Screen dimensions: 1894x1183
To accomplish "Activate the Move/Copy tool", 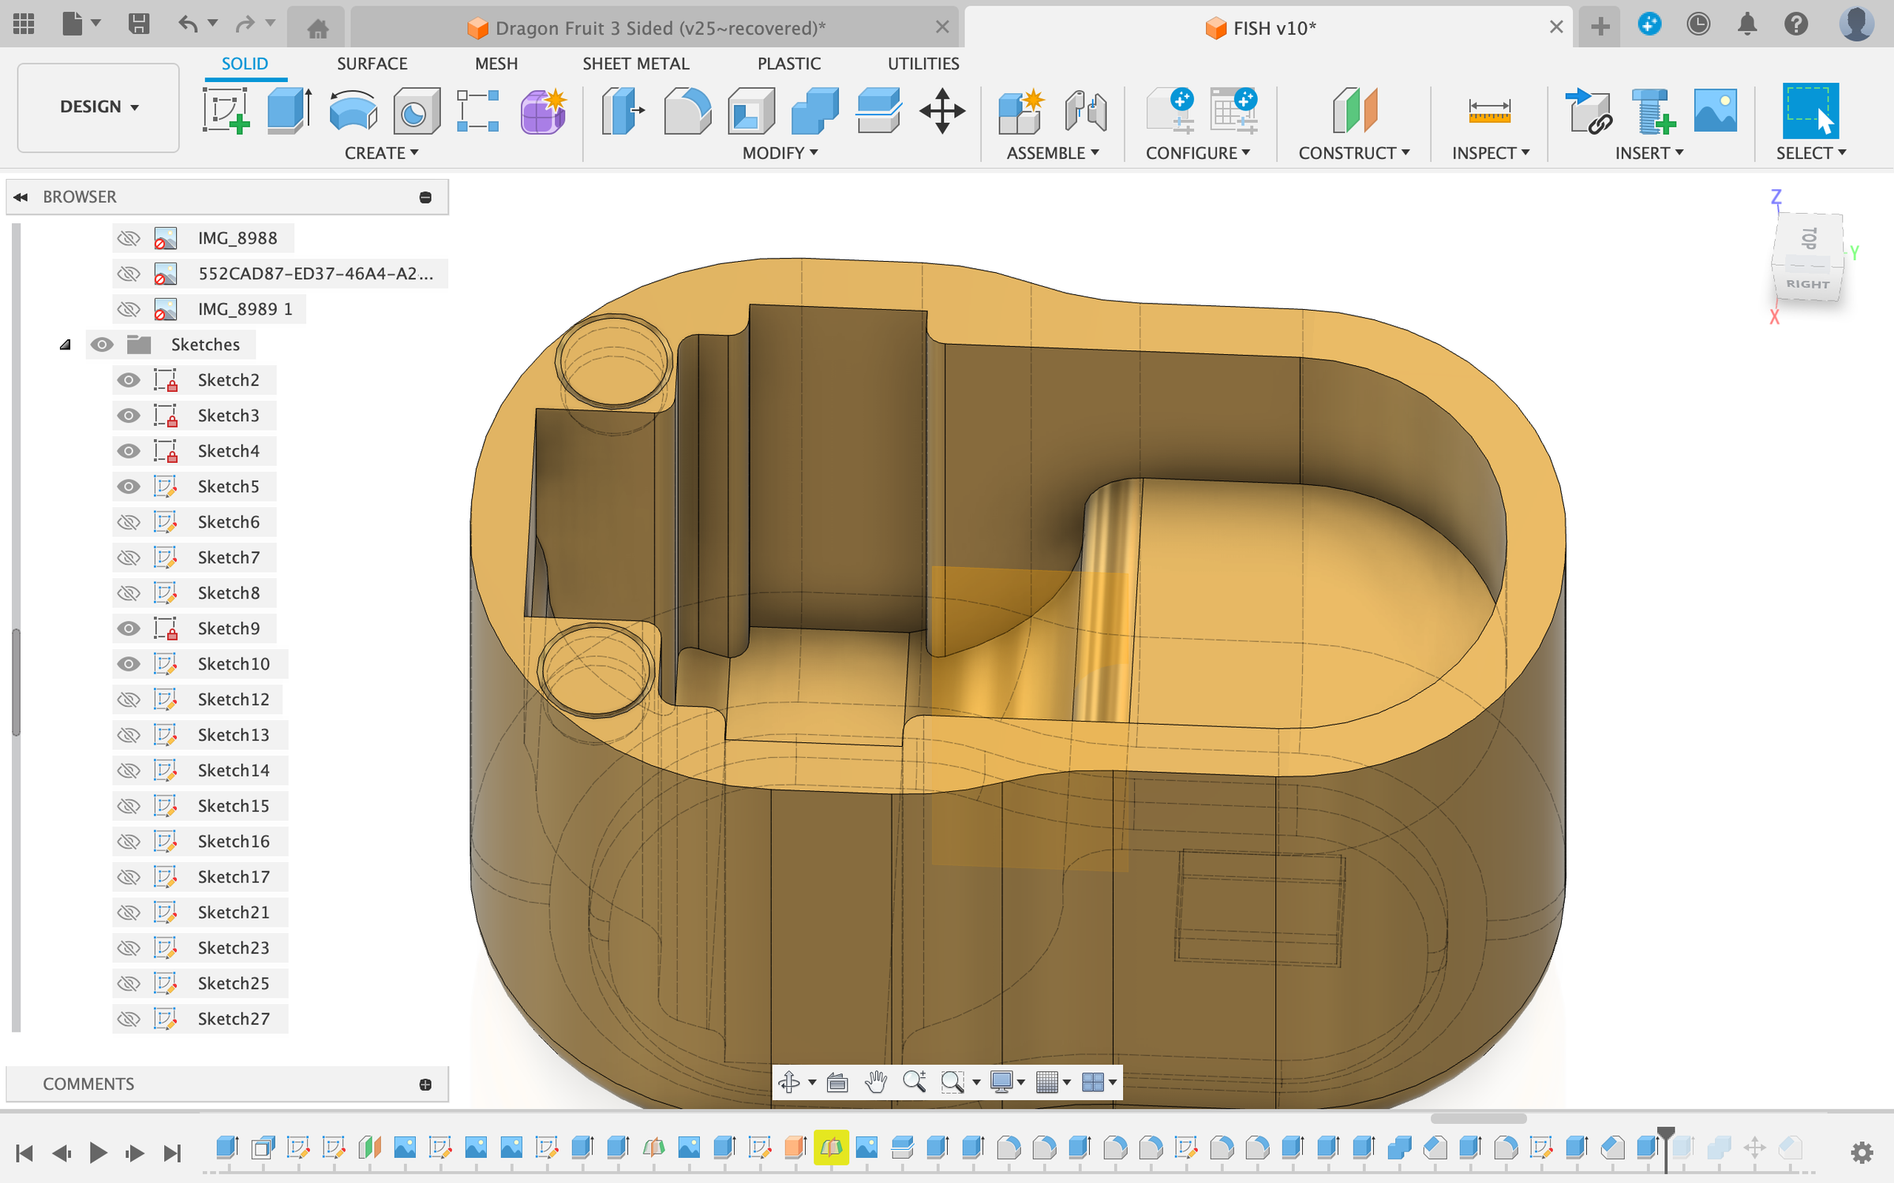I will click(x=941, y=110).
